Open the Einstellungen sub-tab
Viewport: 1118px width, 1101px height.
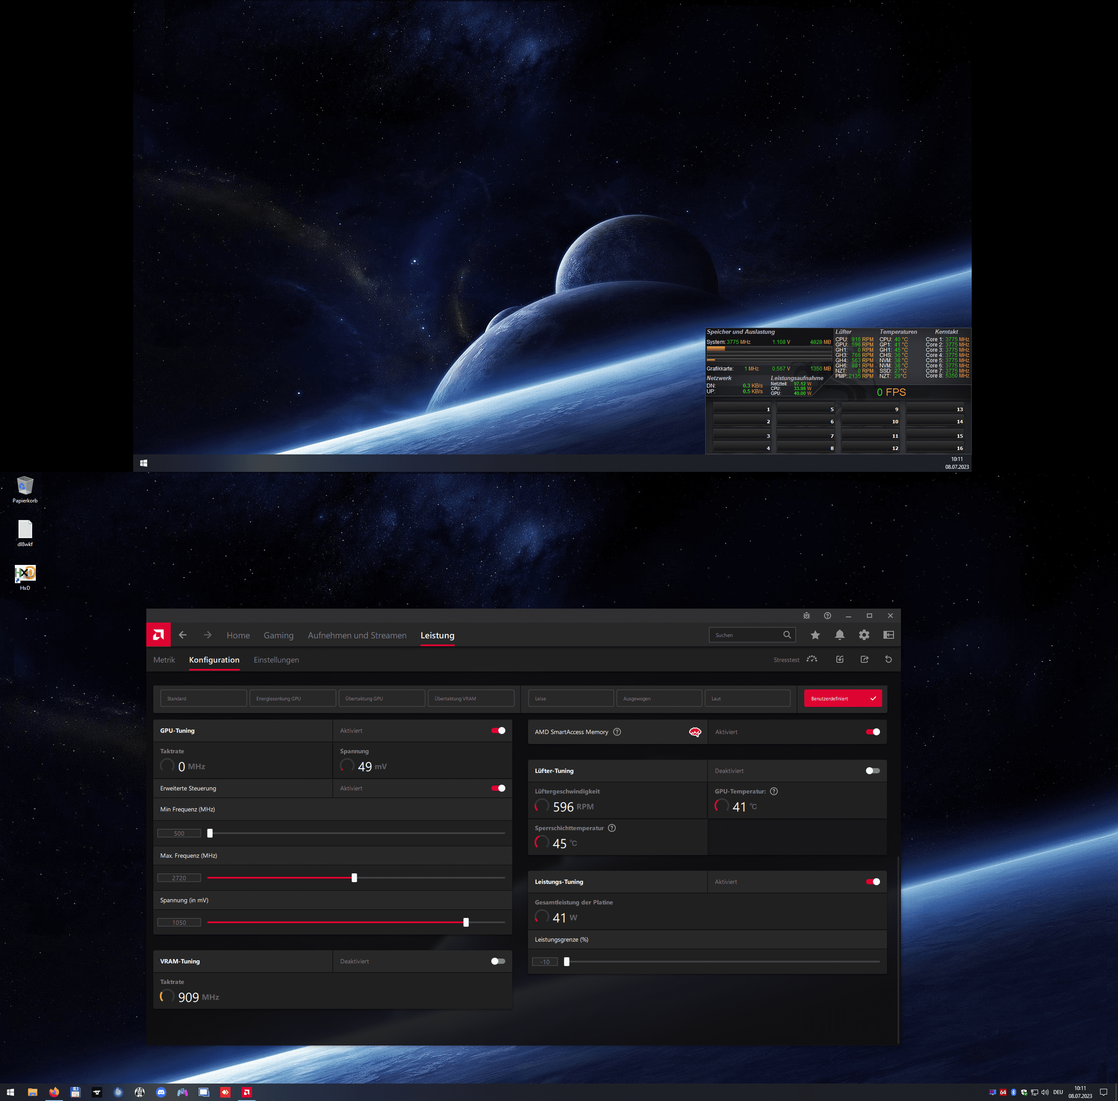point(276,660)
